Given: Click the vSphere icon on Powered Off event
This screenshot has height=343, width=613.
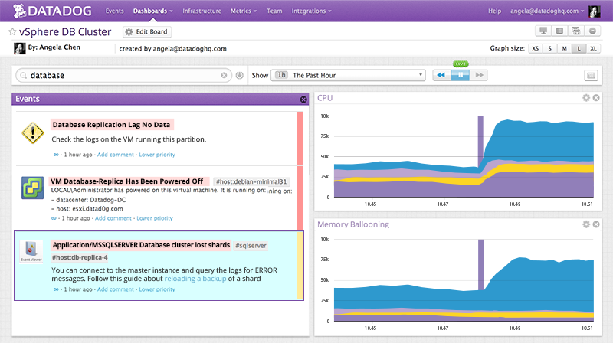Looking at the screenshot, I should point(32,188).
